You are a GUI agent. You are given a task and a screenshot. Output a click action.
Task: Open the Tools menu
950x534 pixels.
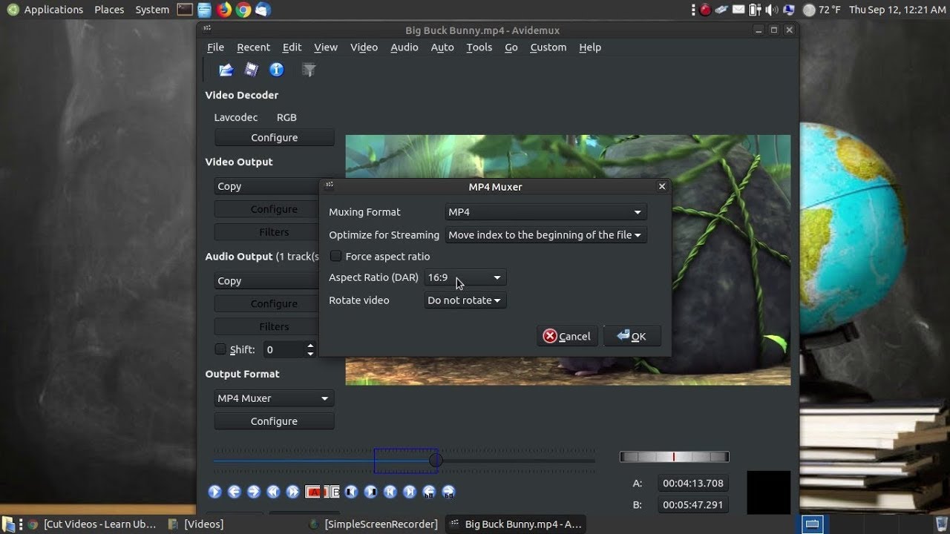[x=479, y=47]
